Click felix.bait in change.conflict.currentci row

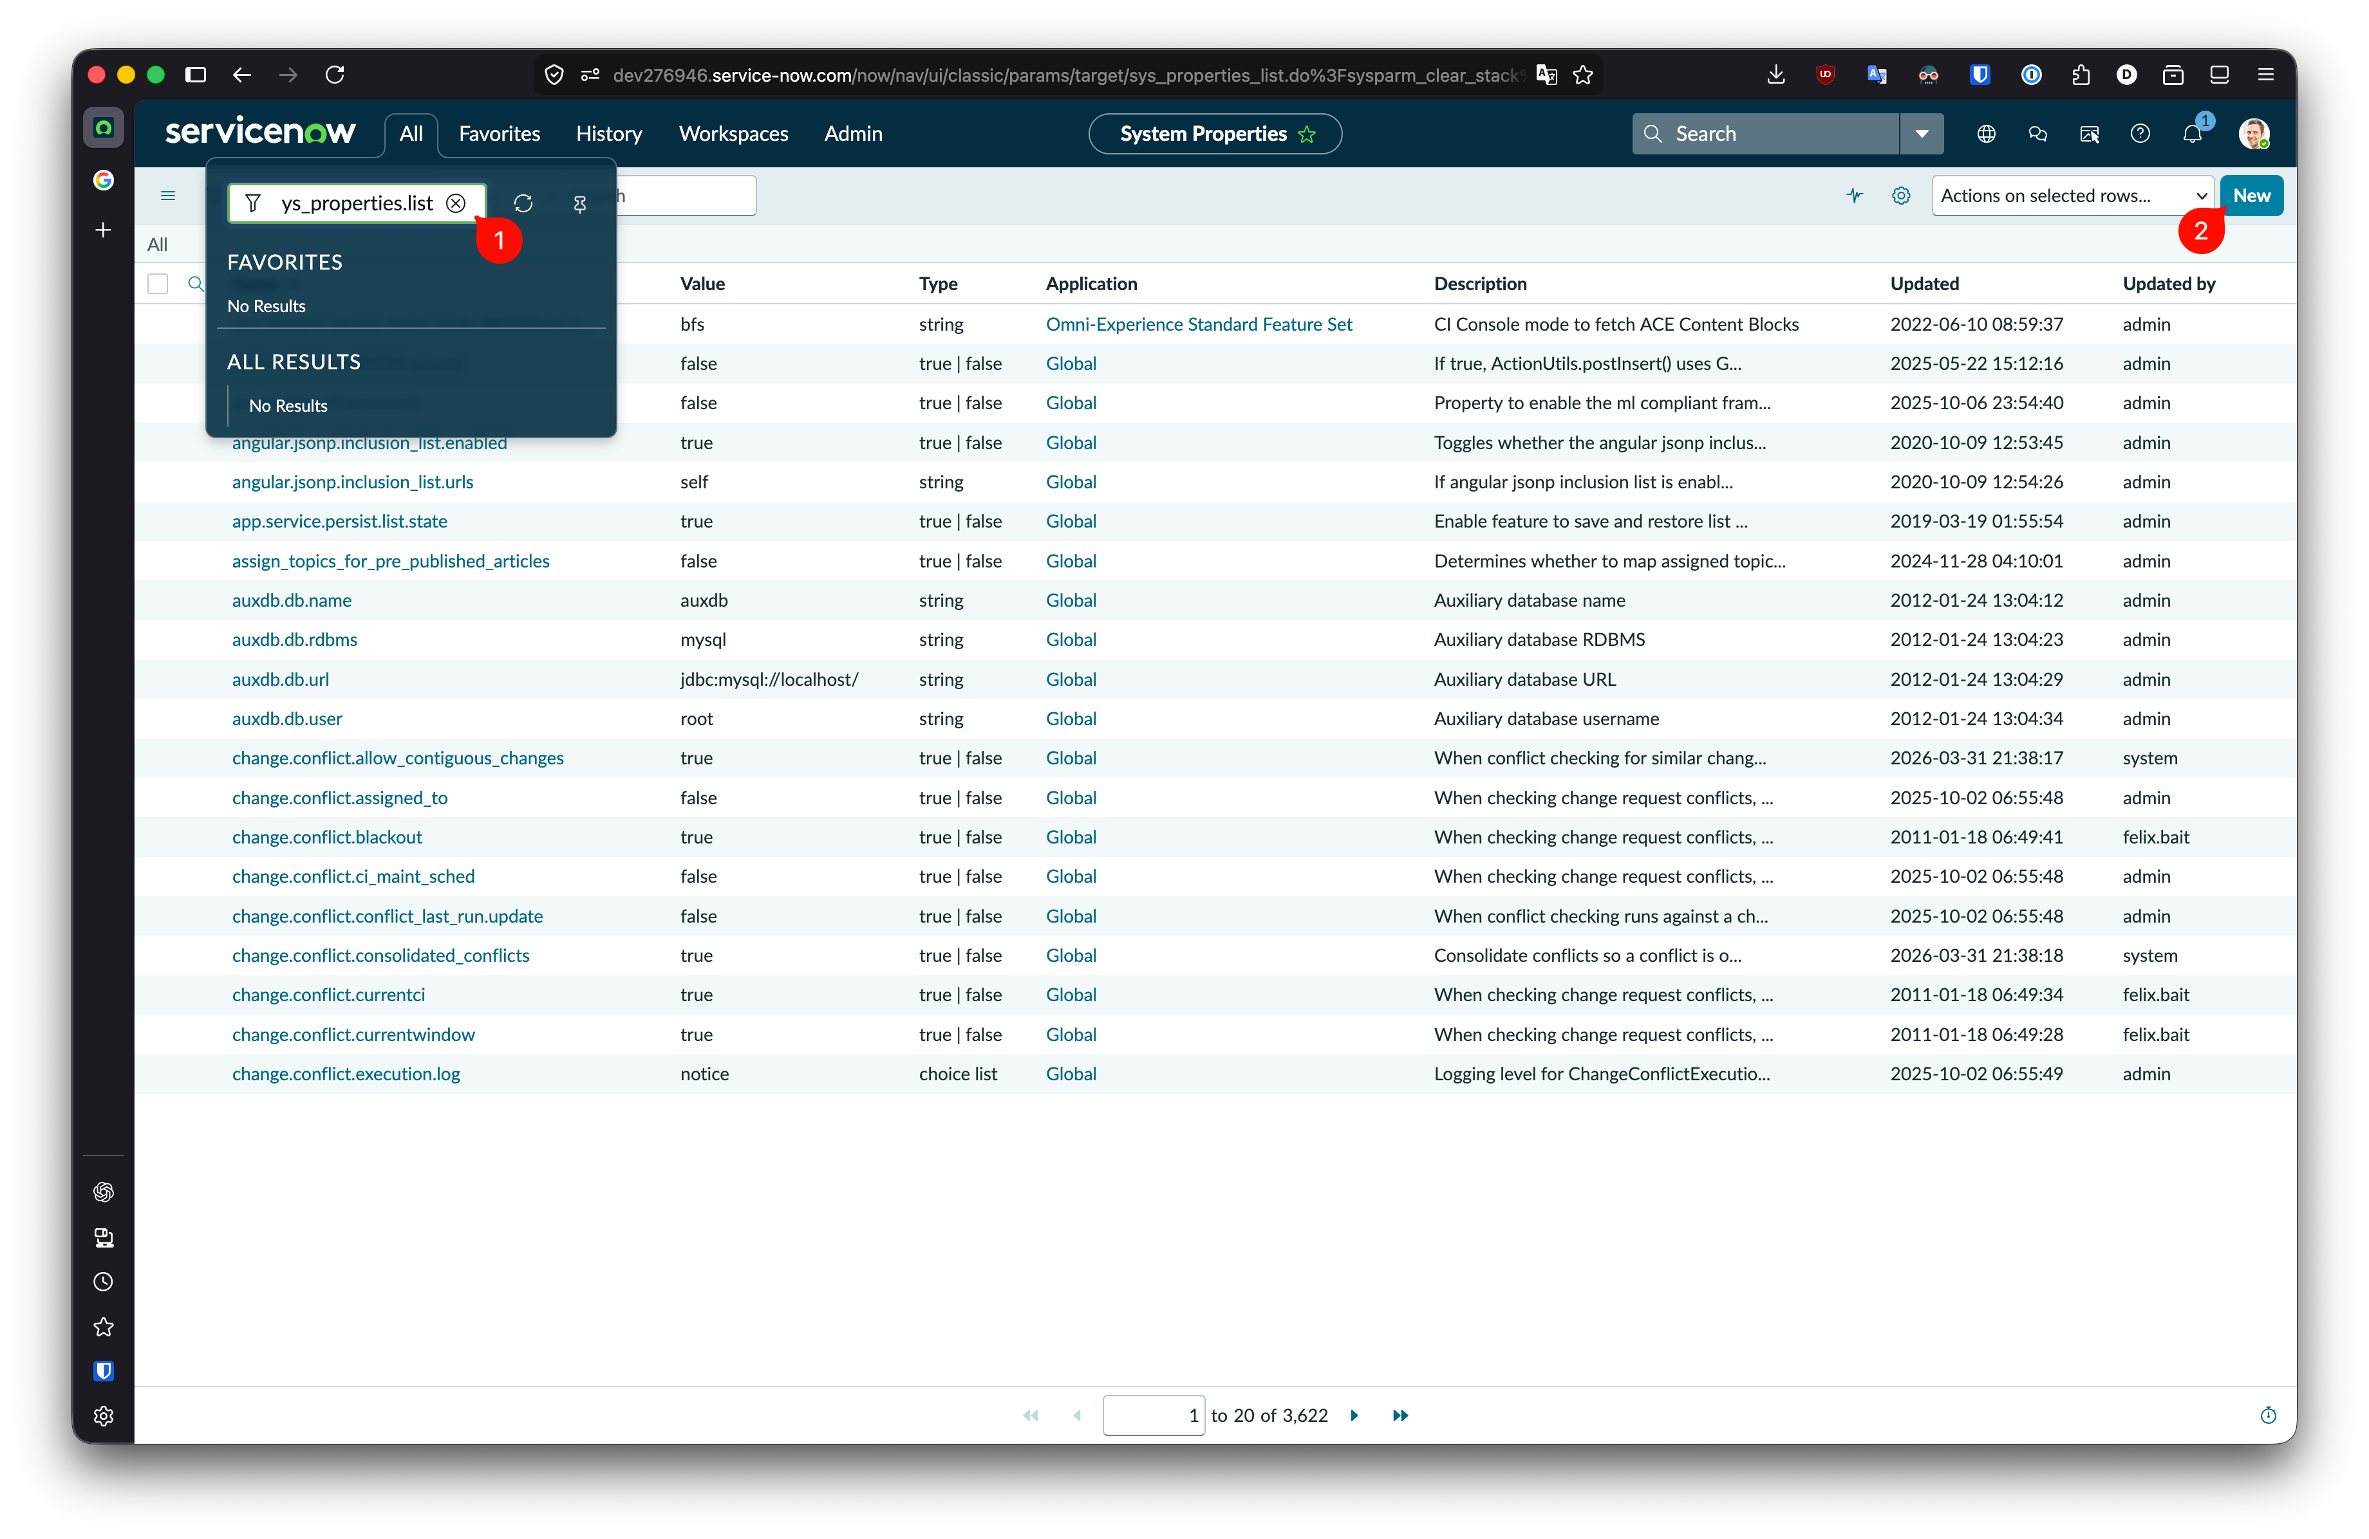[x=2156, y=994]
